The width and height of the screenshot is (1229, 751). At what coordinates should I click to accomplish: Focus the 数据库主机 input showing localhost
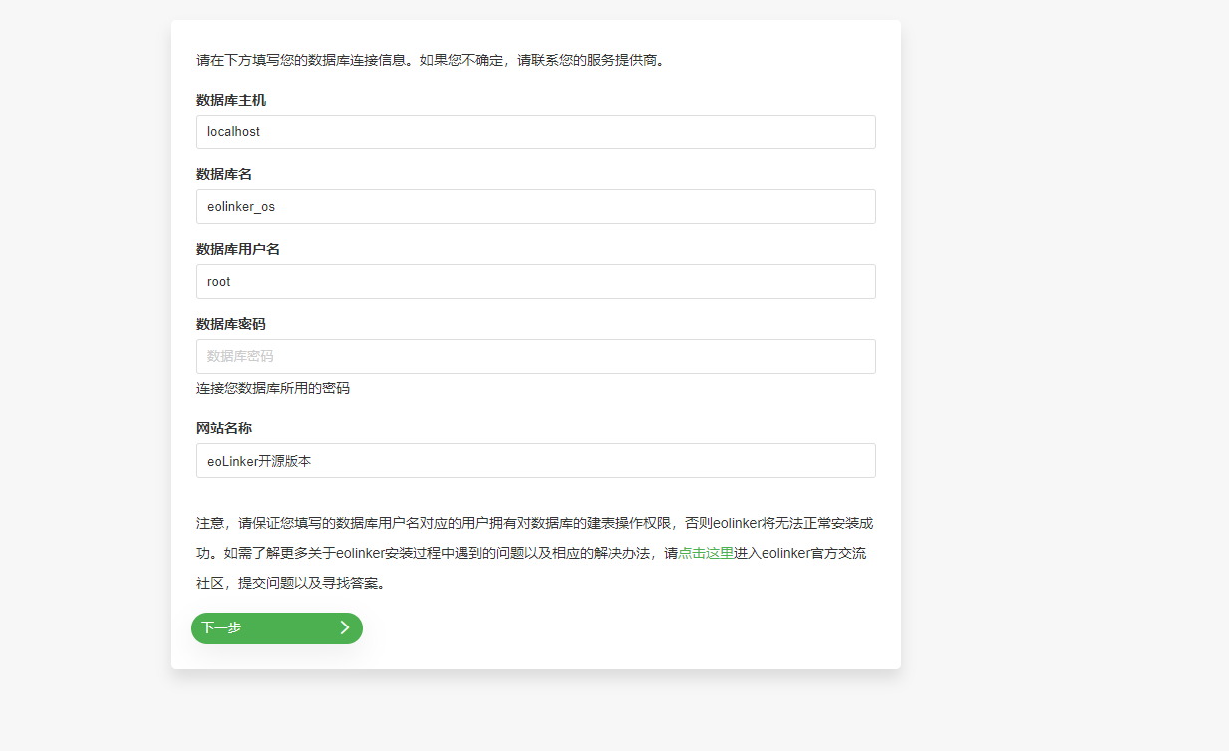pyautogui.click(x=535, y=131)
